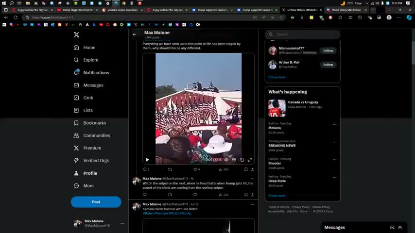Viewport: 415px width, 233px height.
Task: Go back using the profile header arrow
Action: click(135, 34)
